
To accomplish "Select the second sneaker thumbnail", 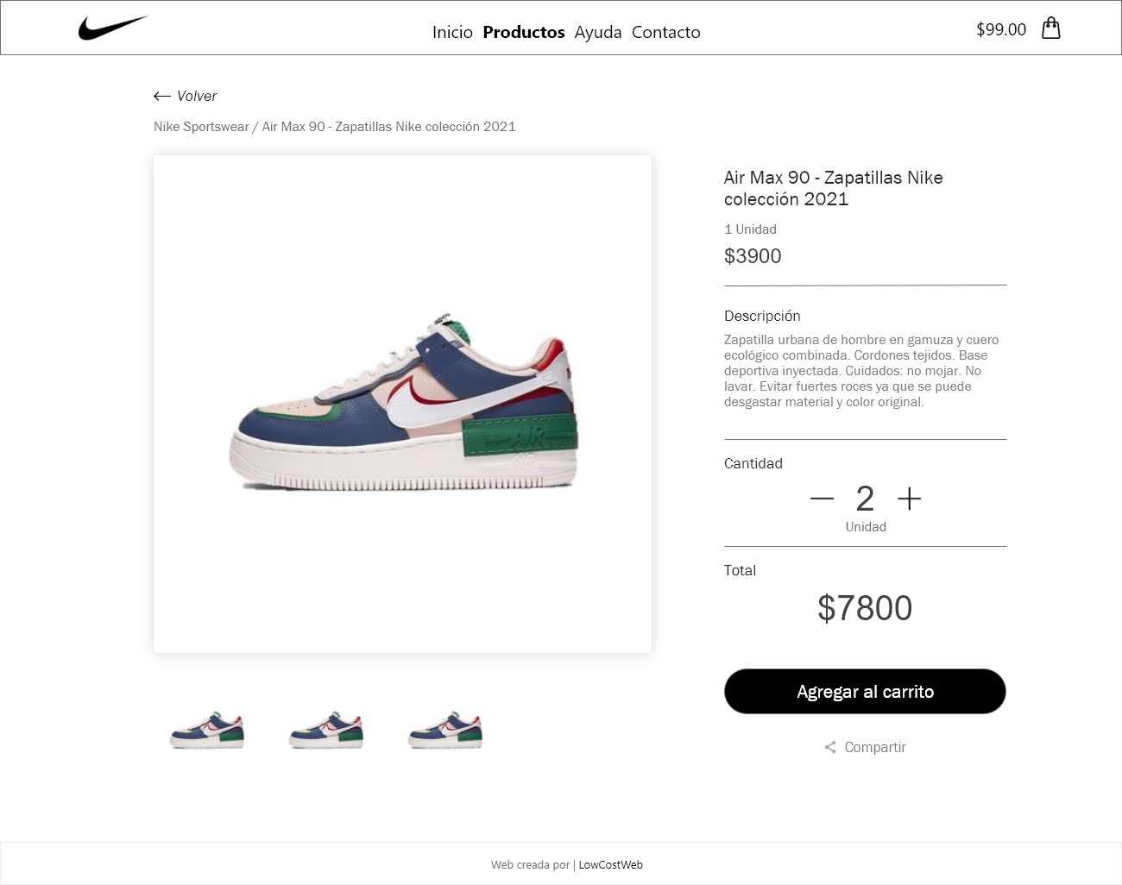I will click(326, 730).
